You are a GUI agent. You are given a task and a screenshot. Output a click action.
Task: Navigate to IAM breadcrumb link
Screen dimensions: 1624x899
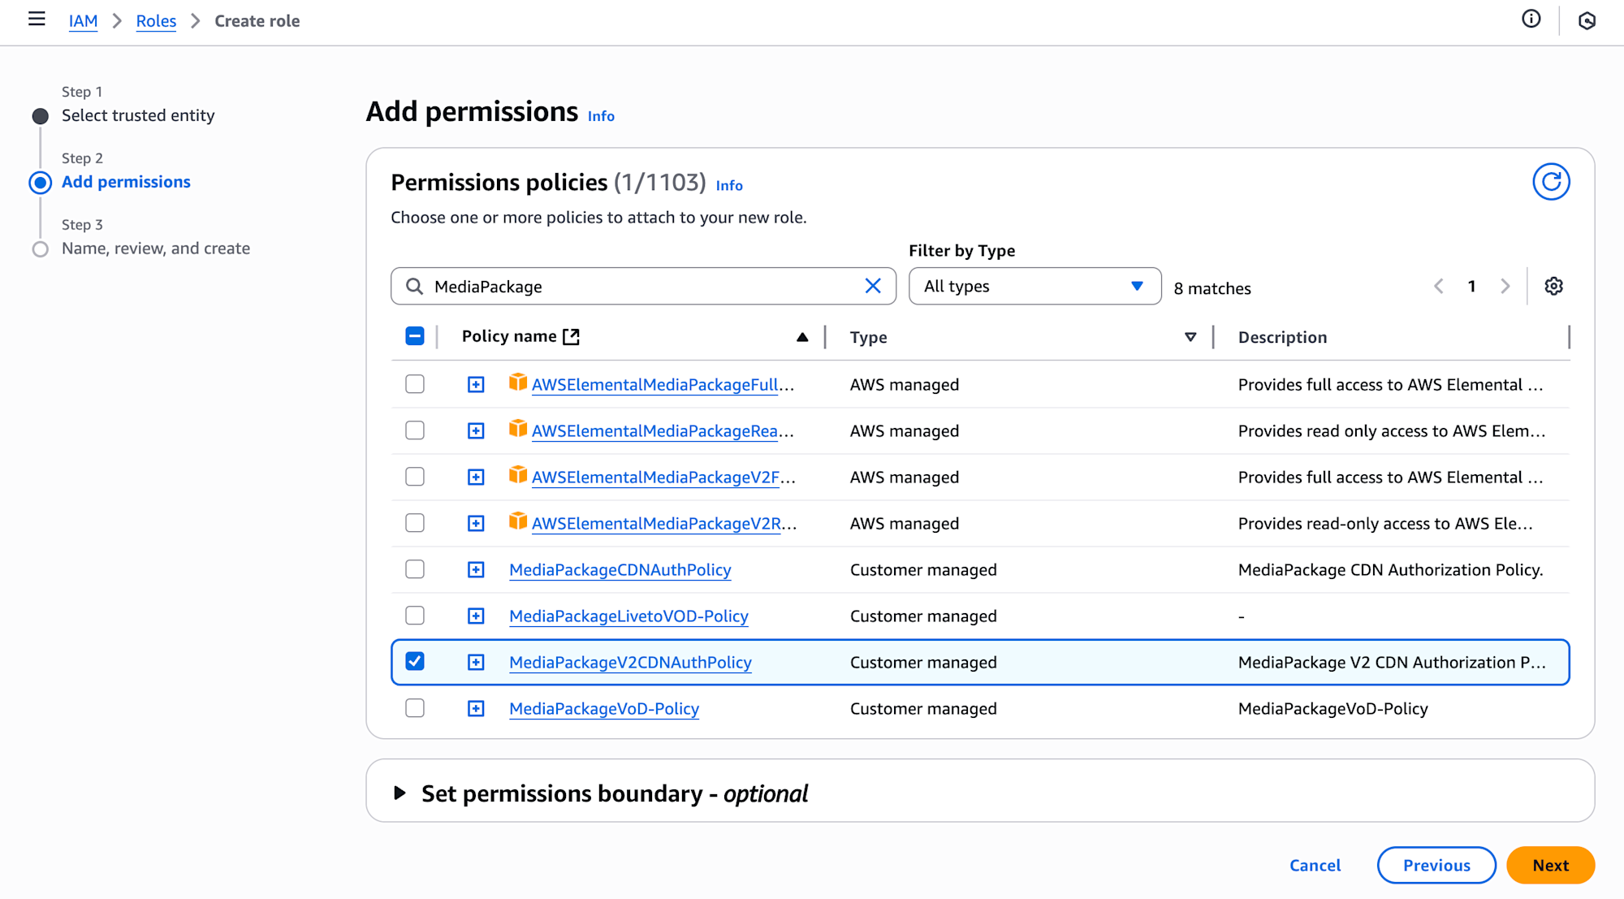click(x=83, y=21)
